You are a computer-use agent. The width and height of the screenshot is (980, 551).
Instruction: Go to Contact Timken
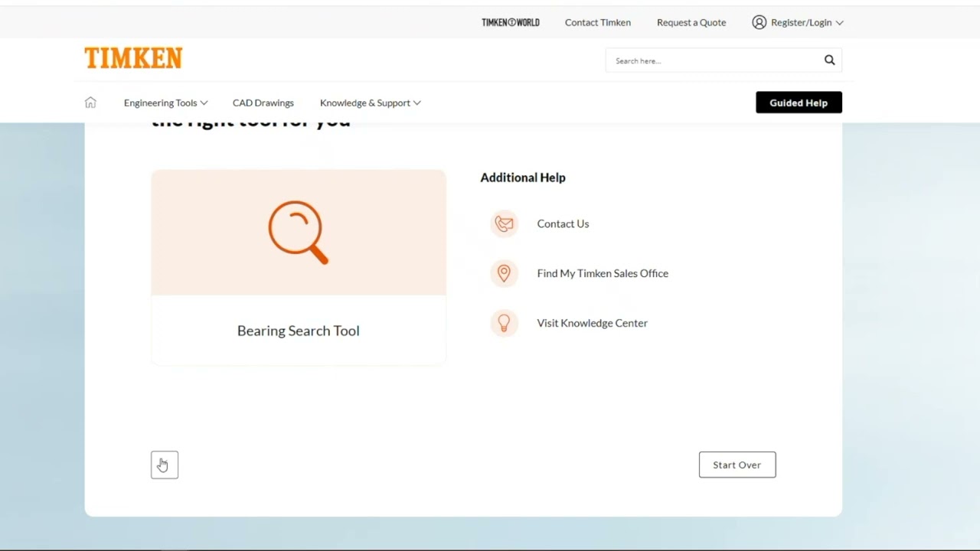click(x=598, y=22)
